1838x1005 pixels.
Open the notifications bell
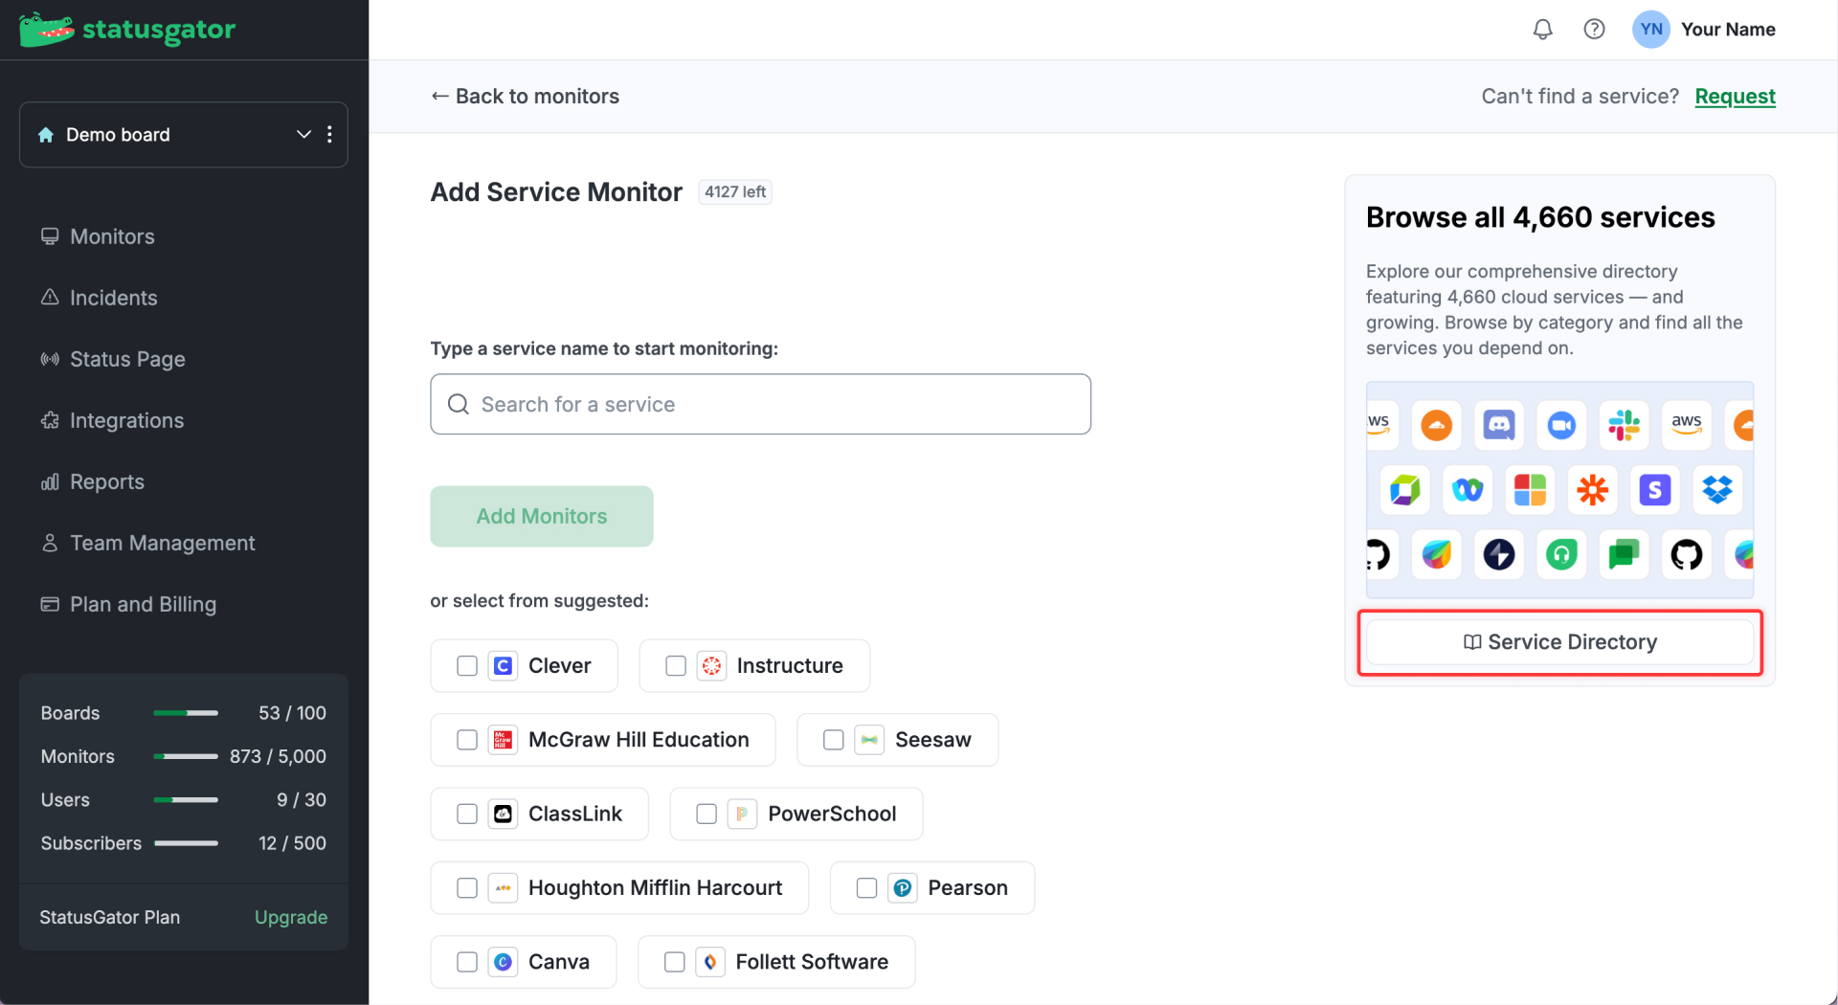click(x=1542, y=30)
